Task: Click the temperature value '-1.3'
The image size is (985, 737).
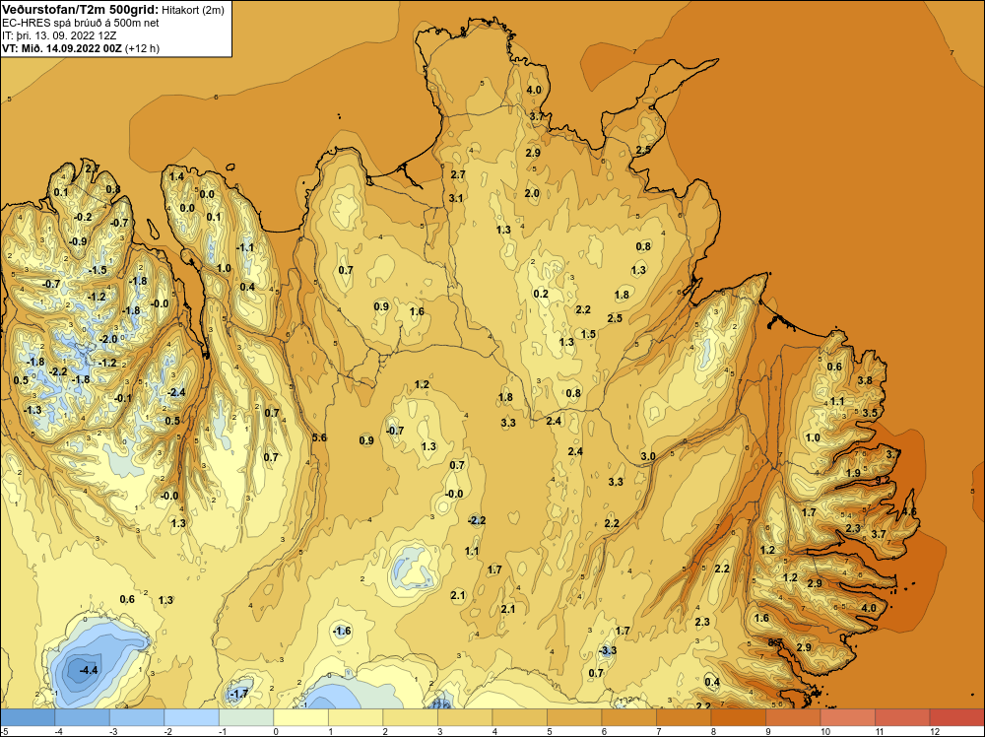Action: coord(33,410)
